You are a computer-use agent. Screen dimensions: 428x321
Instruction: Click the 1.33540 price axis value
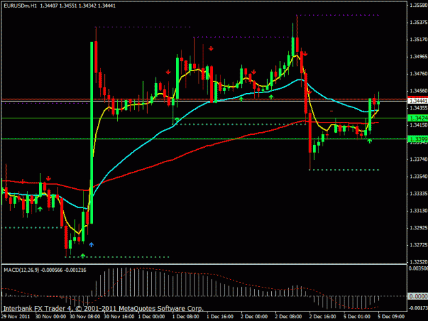418,177
